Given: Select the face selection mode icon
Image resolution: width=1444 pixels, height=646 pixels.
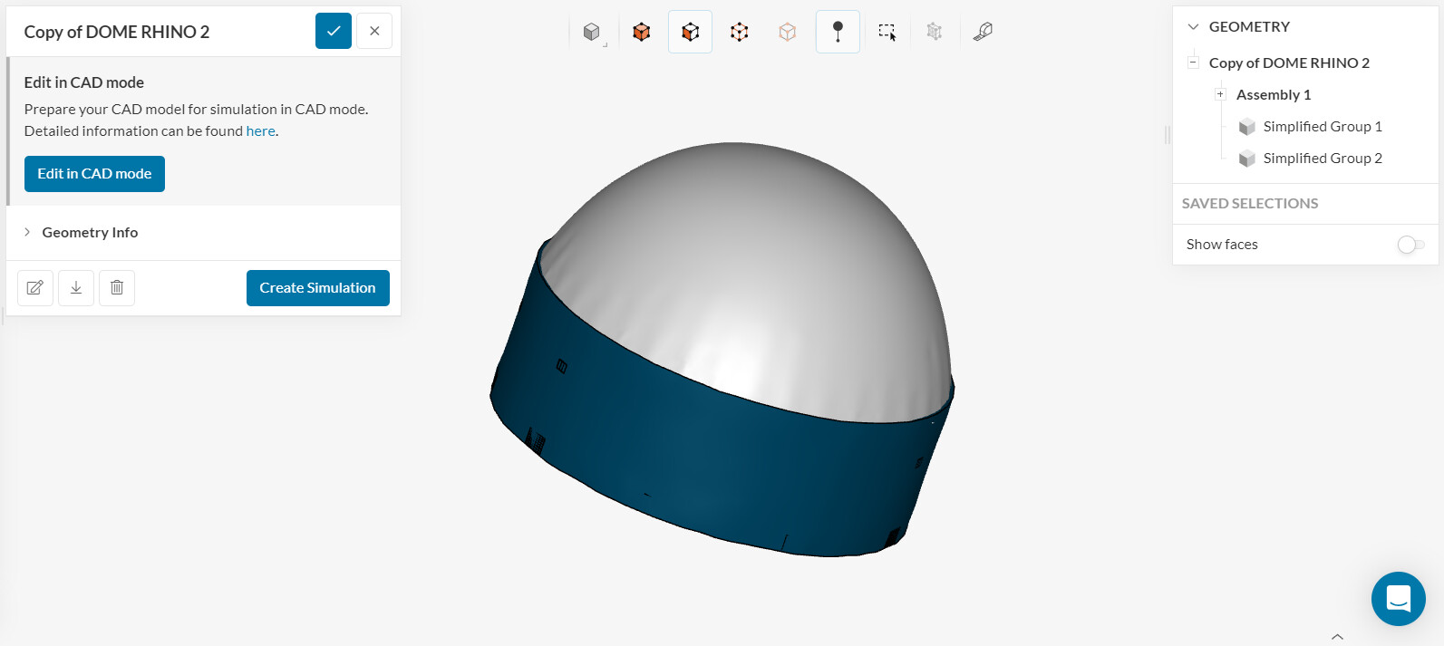Looking at the screenshot, I should point(690,33).
